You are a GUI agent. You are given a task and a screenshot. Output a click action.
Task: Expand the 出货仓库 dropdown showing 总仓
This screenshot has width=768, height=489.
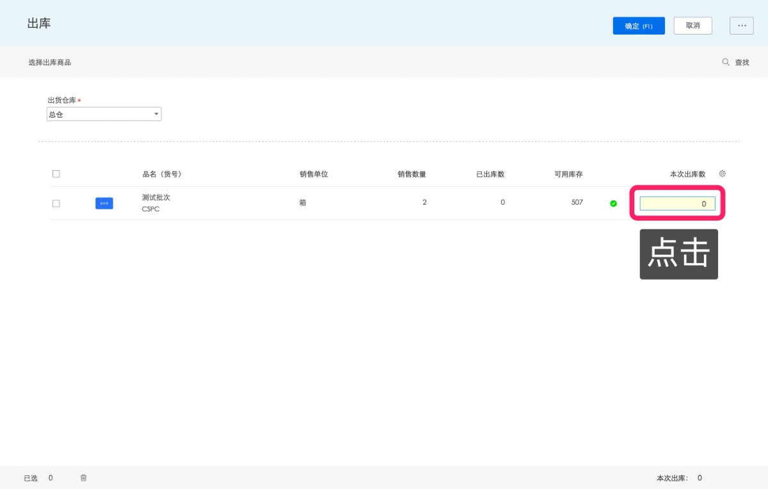coord(104,115)
